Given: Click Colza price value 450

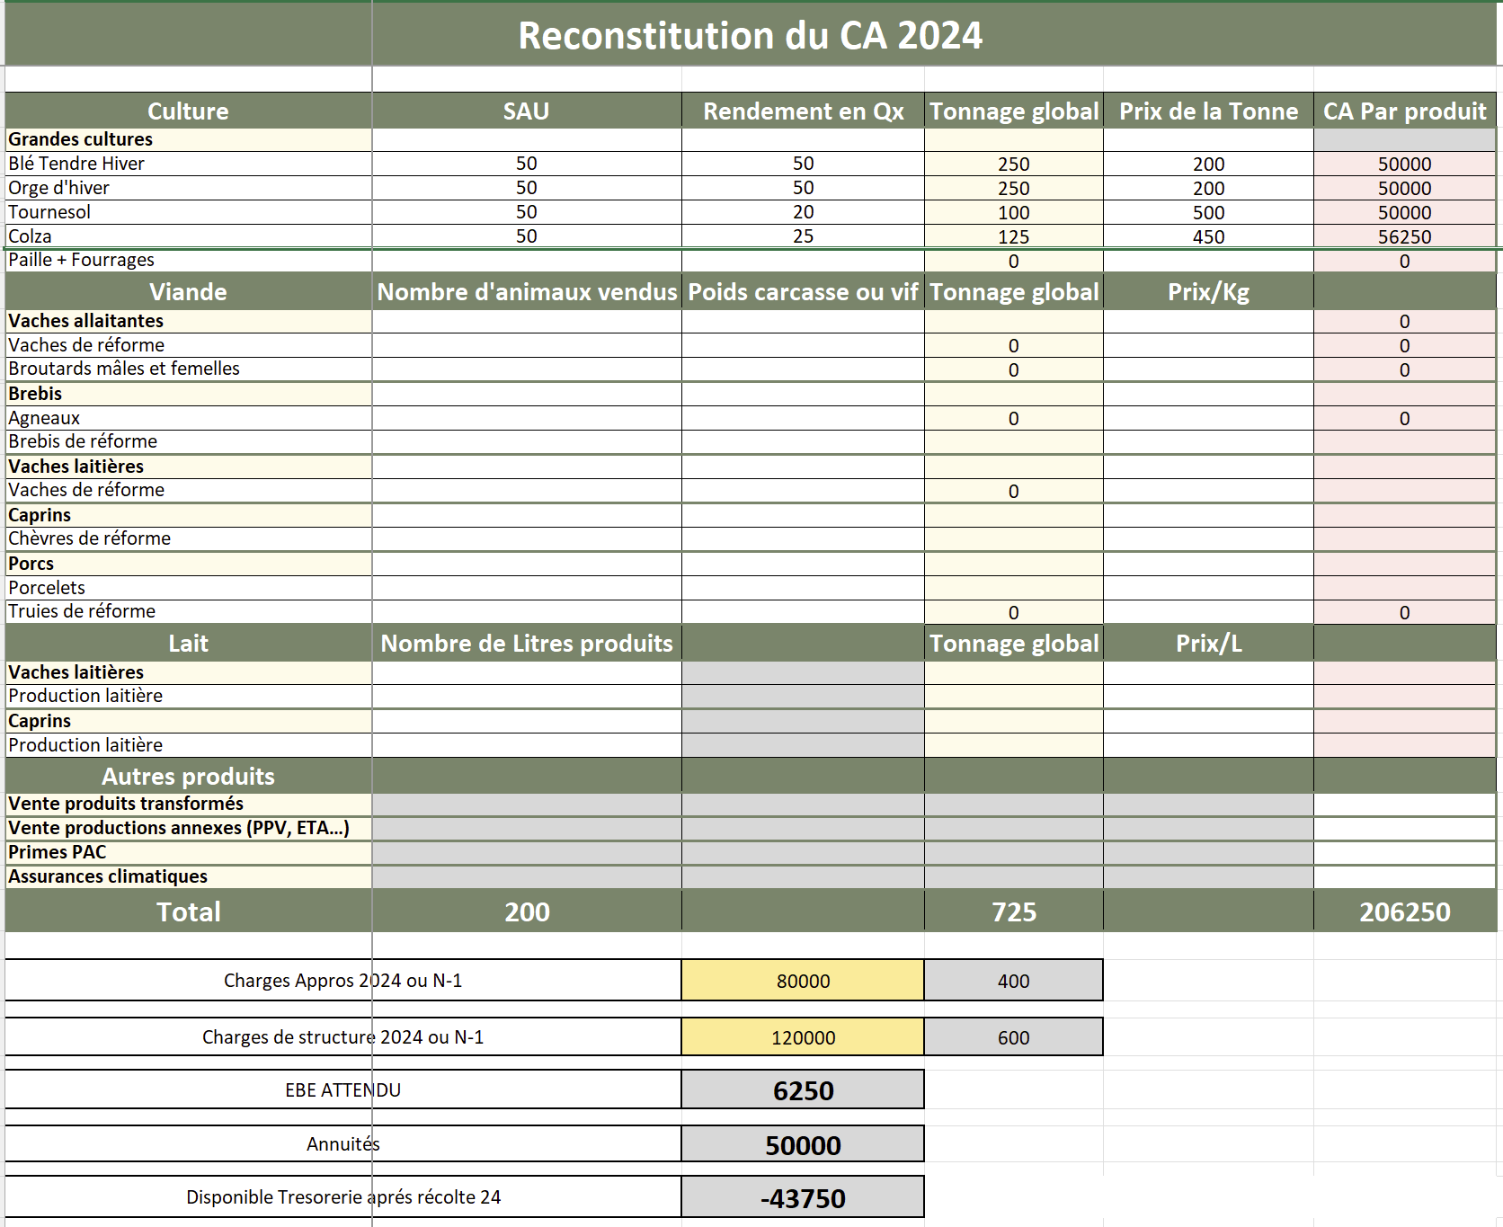Looking at the screenshot, I should click(1208, 236).
